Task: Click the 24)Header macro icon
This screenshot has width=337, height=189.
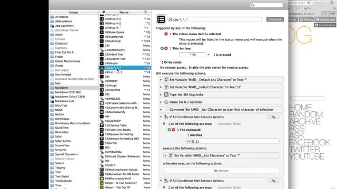Action: pyautogui.click(x=102, y=63)
